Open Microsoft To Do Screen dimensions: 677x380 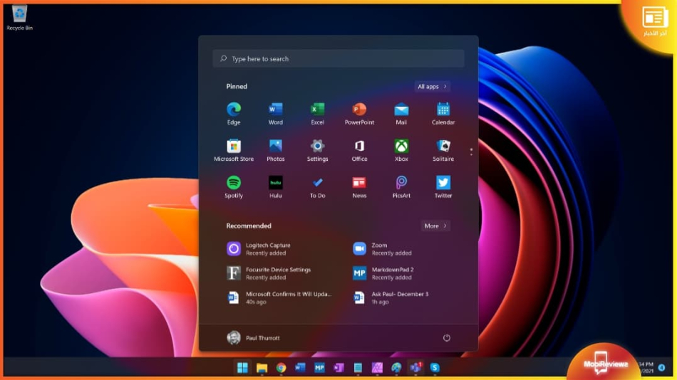(x=317, y=187)
